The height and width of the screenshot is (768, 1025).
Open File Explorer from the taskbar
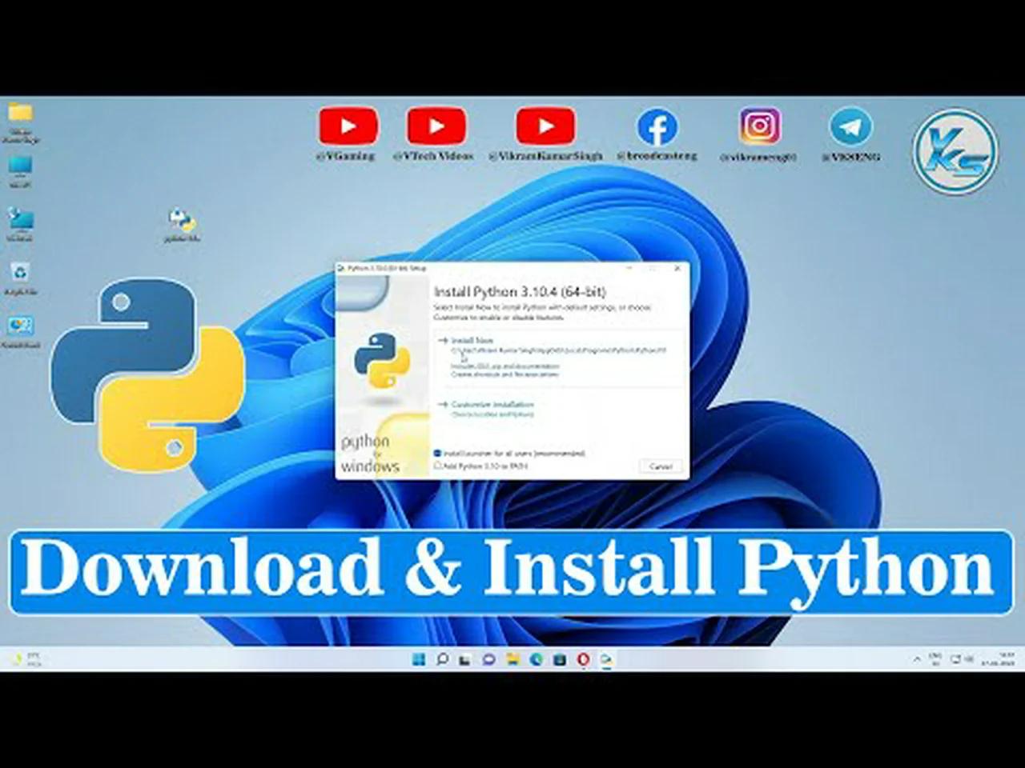[512, 659]
